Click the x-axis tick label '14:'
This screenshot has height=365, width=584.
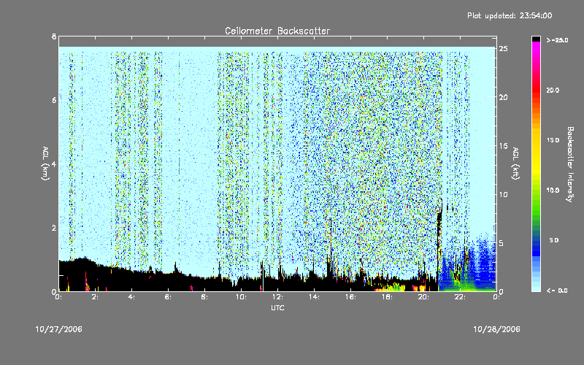tap(314, 297)
